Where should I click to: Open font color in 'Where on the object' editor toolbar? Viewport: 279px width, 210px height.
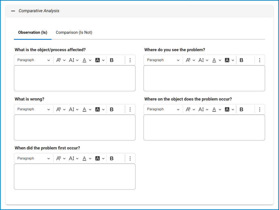click(216, 109)
